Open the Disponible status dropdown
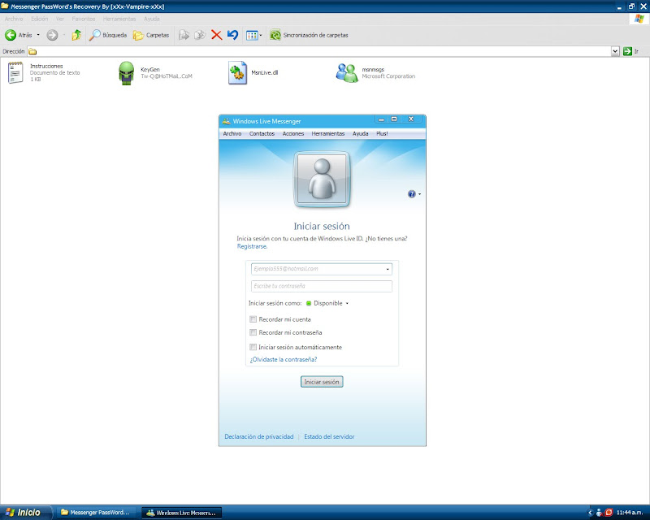The height and width of the screenshot is (520, 650). click(x=327, y=303)
